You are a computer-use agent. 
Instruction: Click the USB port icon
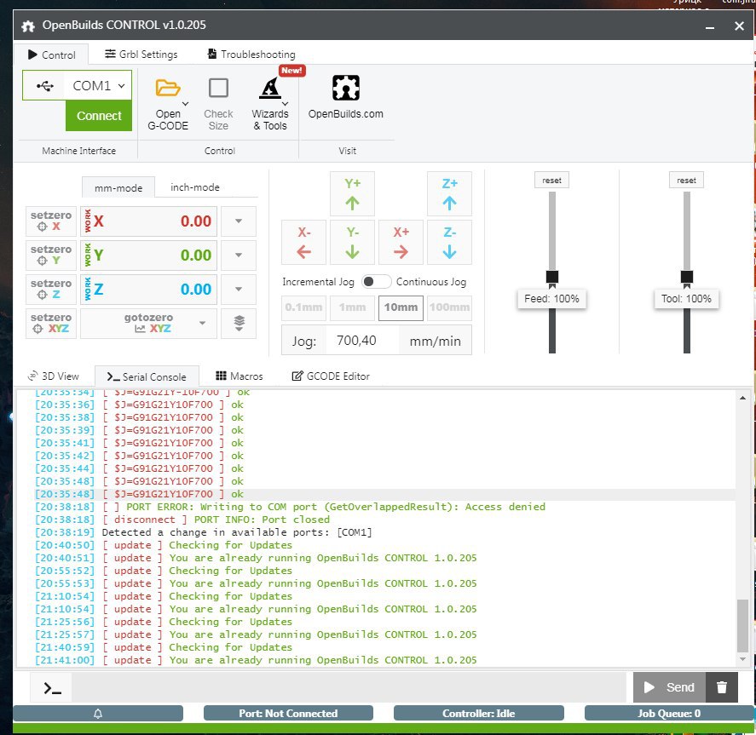pos(45,86)
